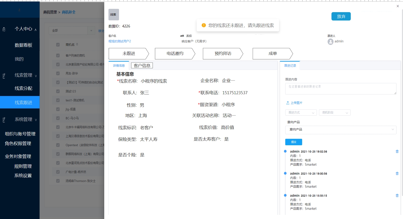Click the 测试123 opportunity name

(71, 91)
